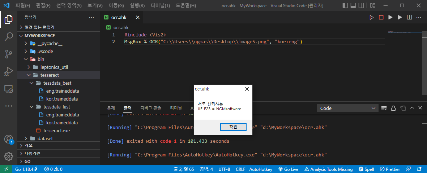The image size is (427, 173).
Task: Expand the GO section
Action: (x=59, y=161)
